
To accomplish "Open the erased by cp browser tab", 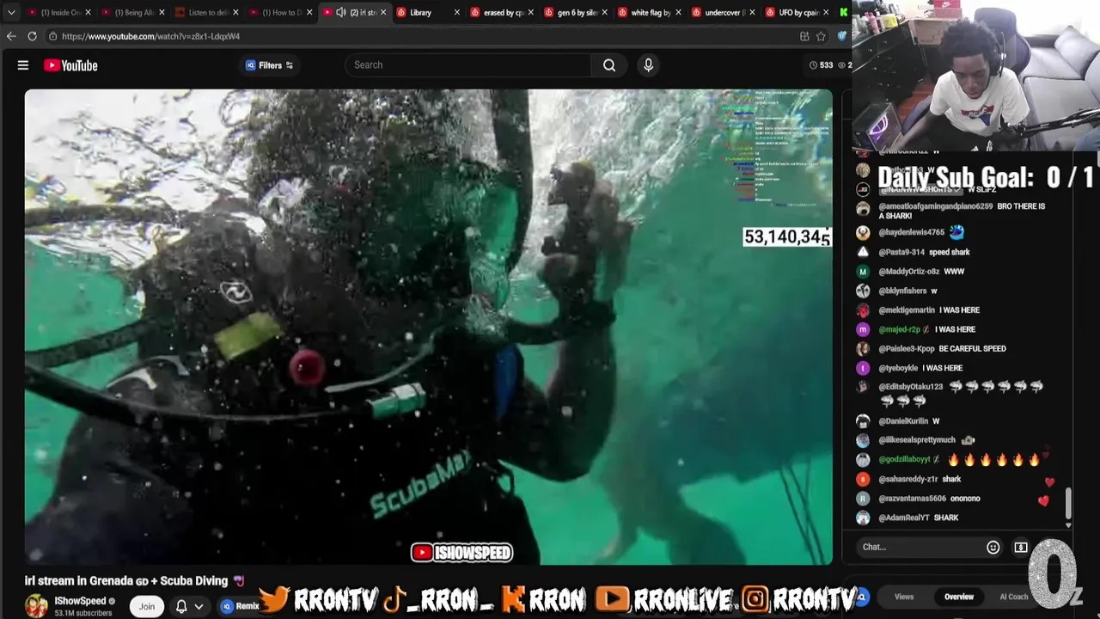I will click(x=504, y=12).
